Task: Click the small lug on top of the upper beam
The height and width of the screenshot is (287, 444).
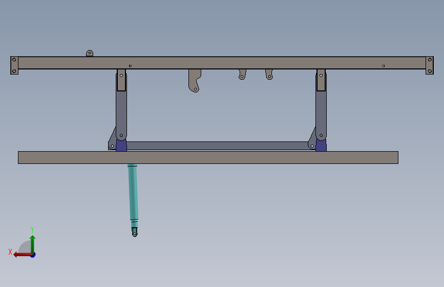Action: click(x=90, y=53)
